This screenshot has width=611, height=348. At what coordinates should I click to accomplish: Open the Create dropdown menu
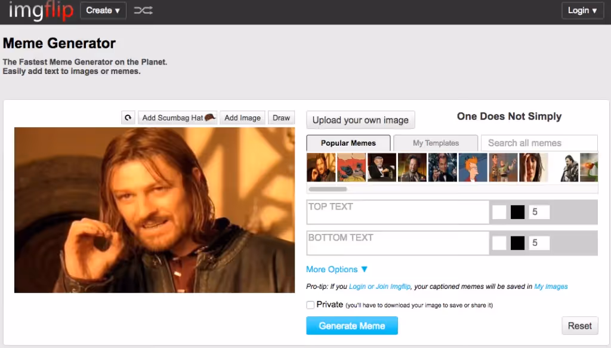point(103,11)
